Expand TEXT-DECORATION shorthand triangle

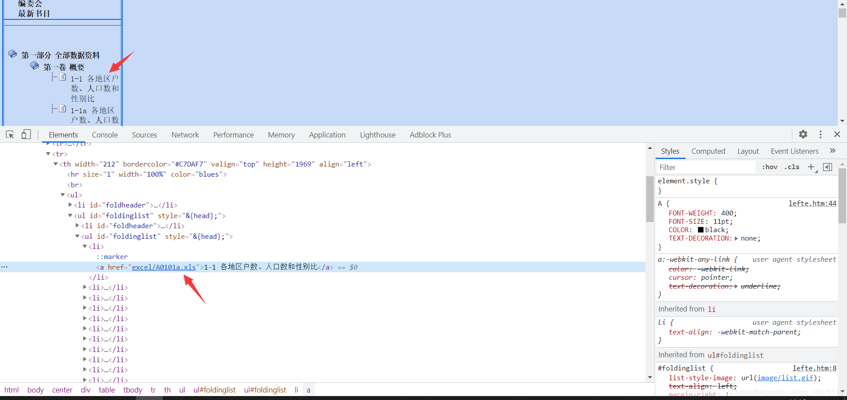click(736, 238)
